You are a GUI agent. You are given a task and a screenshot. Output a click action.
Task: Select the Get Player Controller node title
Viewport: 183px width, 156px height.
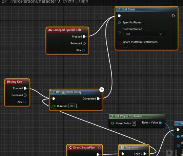(x=128, y=116)
